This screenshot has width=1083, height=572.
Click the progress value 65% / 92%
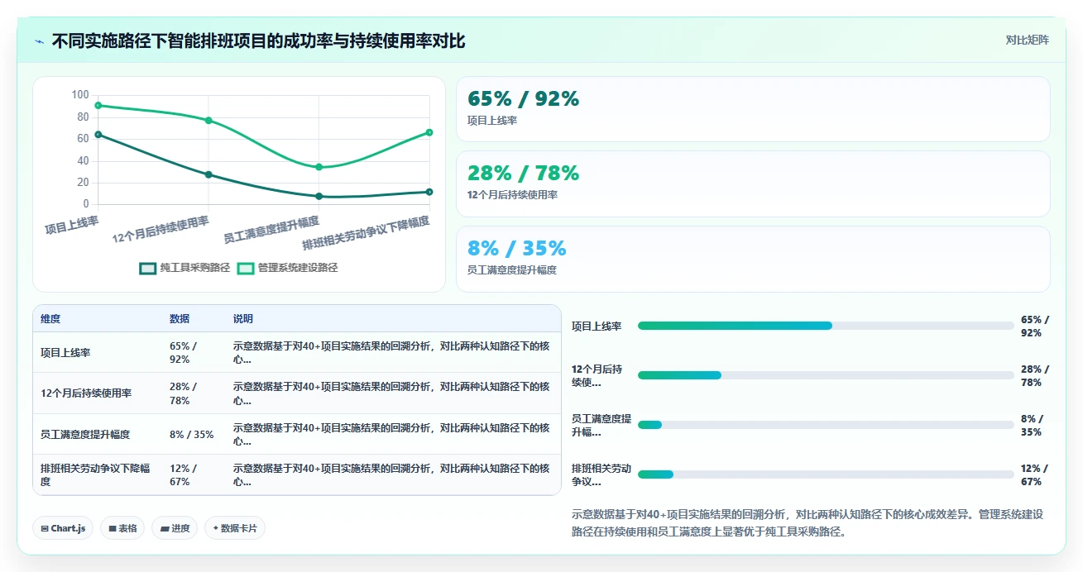point(1035,326)
